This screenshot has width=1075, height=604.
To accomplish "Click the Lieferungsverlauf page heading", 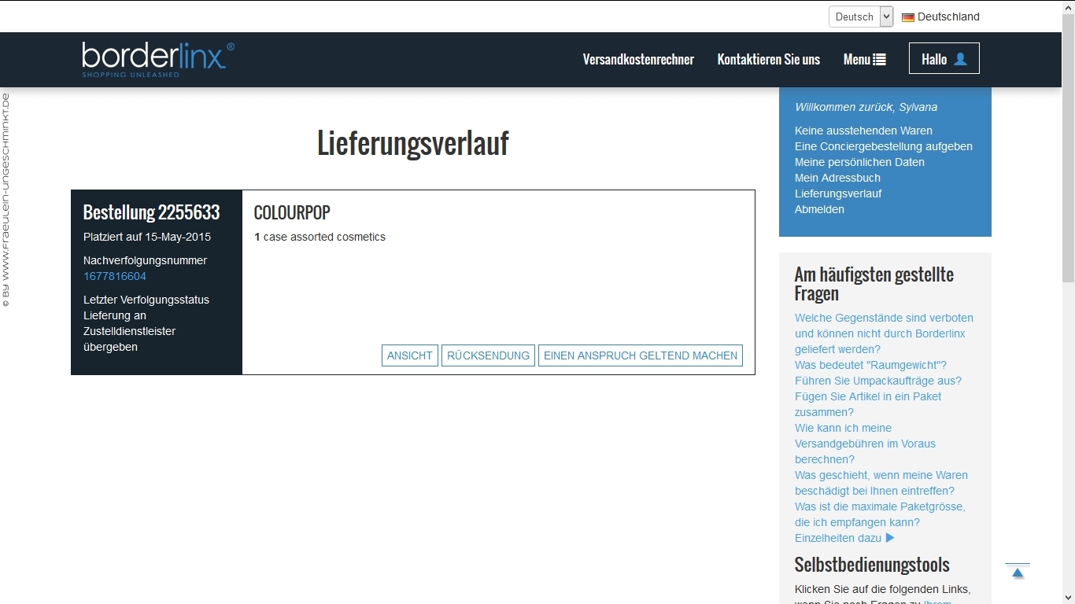I will point(413,143).
